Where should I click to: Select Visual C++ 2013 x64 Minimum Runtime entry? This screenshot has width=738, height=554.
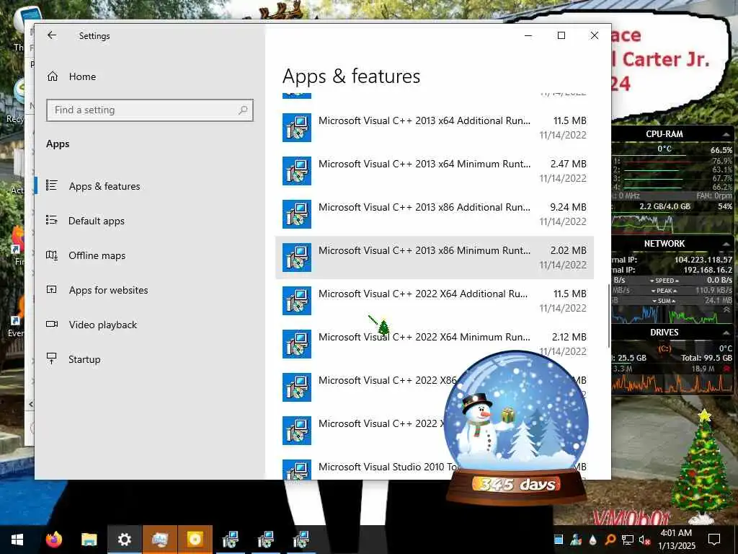pos(435,171)
